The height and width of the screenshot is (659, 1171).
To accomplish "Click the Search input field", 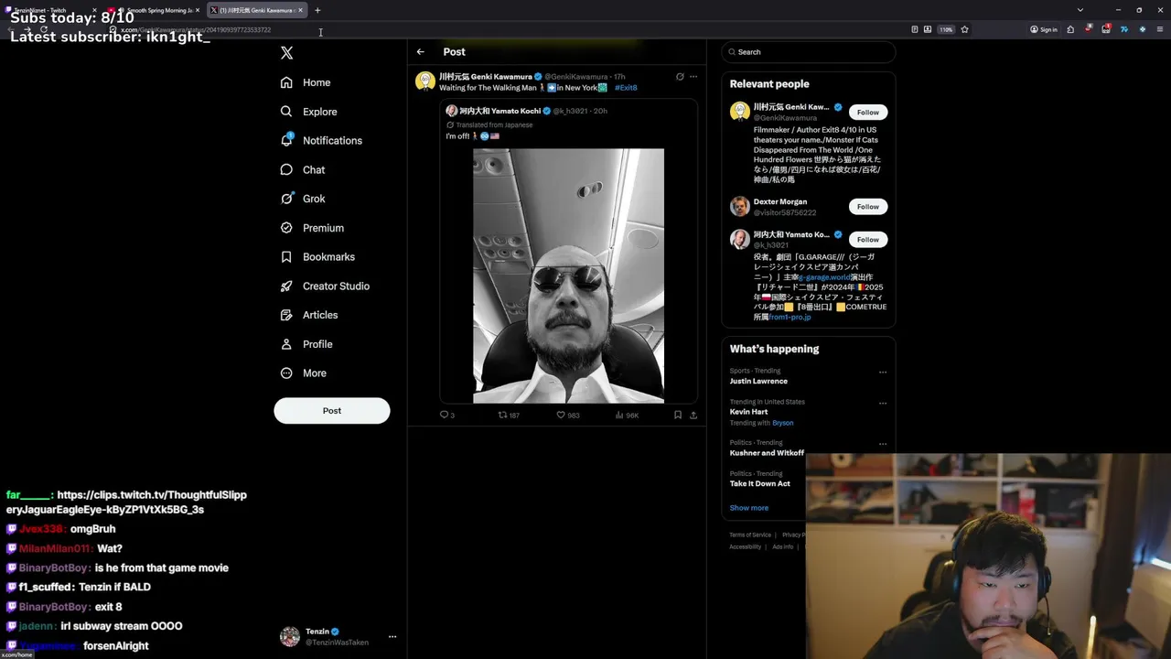I will click(809, 52).
